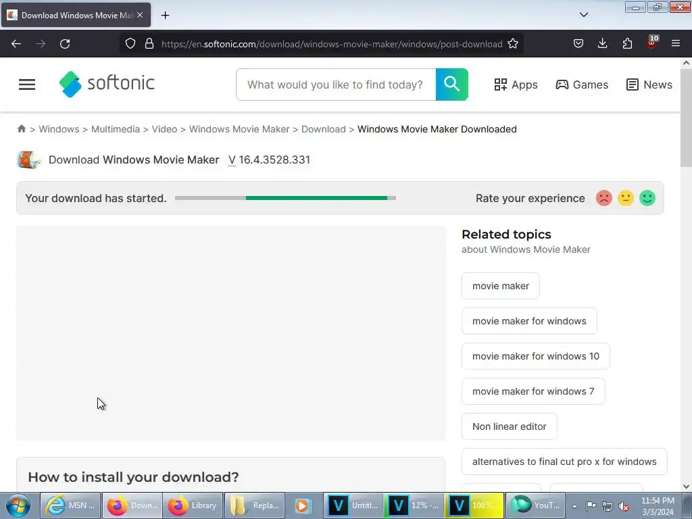Select 'alternatives to final cut pro x' topic
692x519 pixels.
coord(564,462)
